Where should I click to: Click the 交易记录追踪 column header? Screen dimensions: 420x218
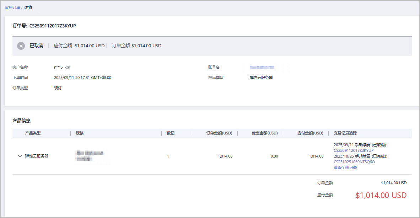pyautogui.click(x=345, y=133)
